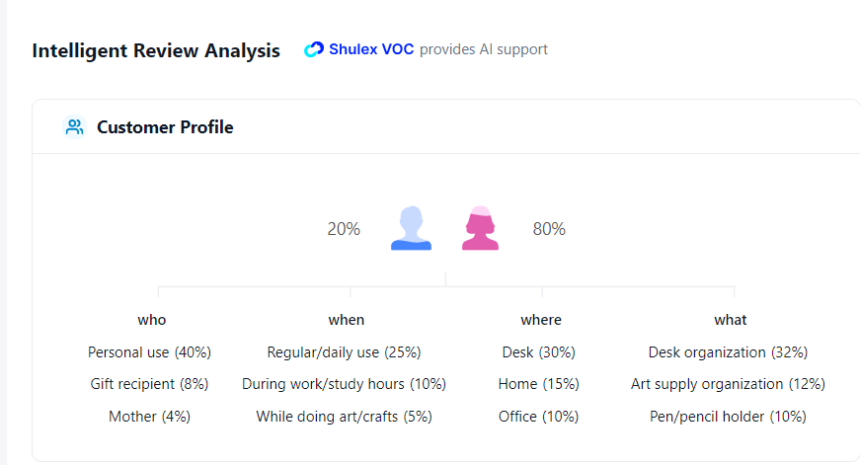This screenshot has height=465, width=860.
Task: Select Desk organization (32%) item
Action: pyautogui.click(x=728, y=352)
